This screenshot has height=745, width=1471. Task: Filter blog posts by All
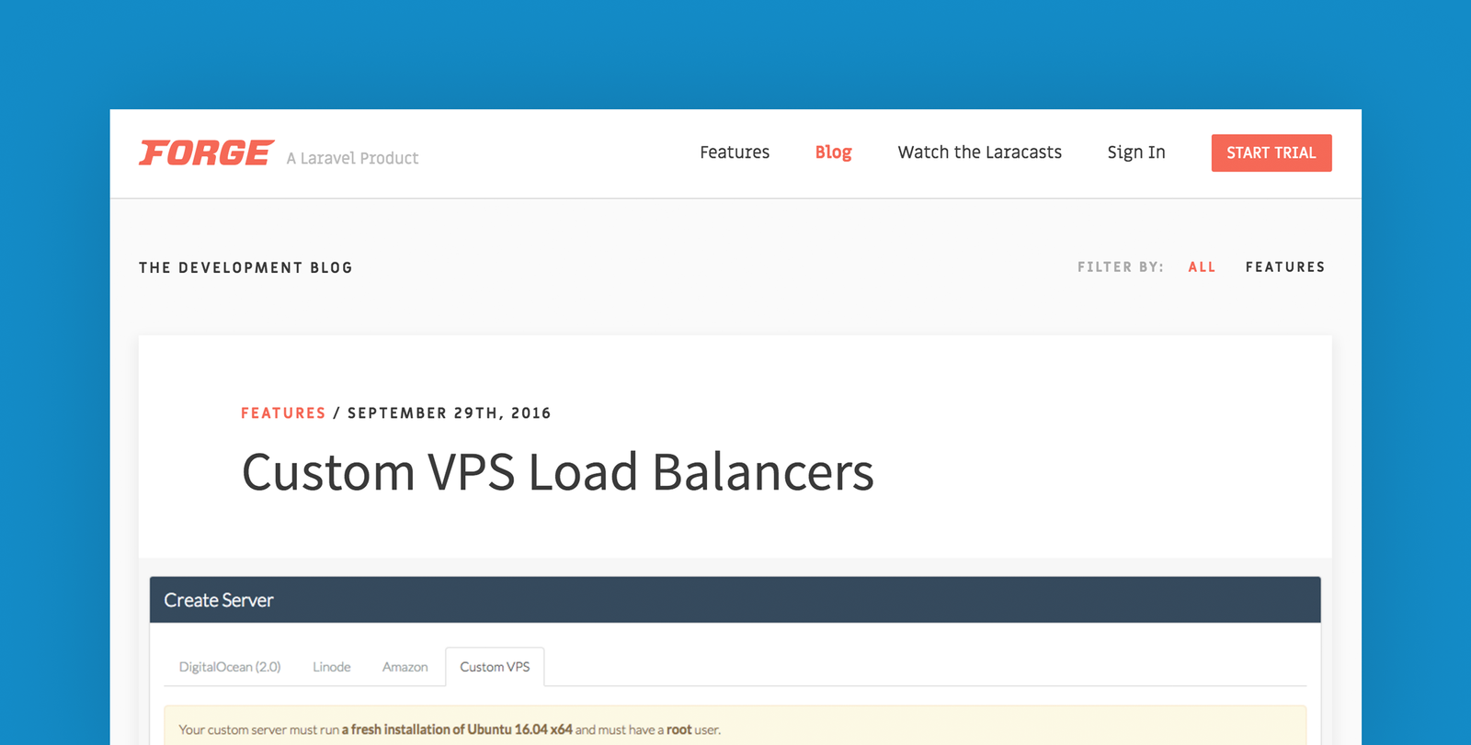coord(1202,267)
